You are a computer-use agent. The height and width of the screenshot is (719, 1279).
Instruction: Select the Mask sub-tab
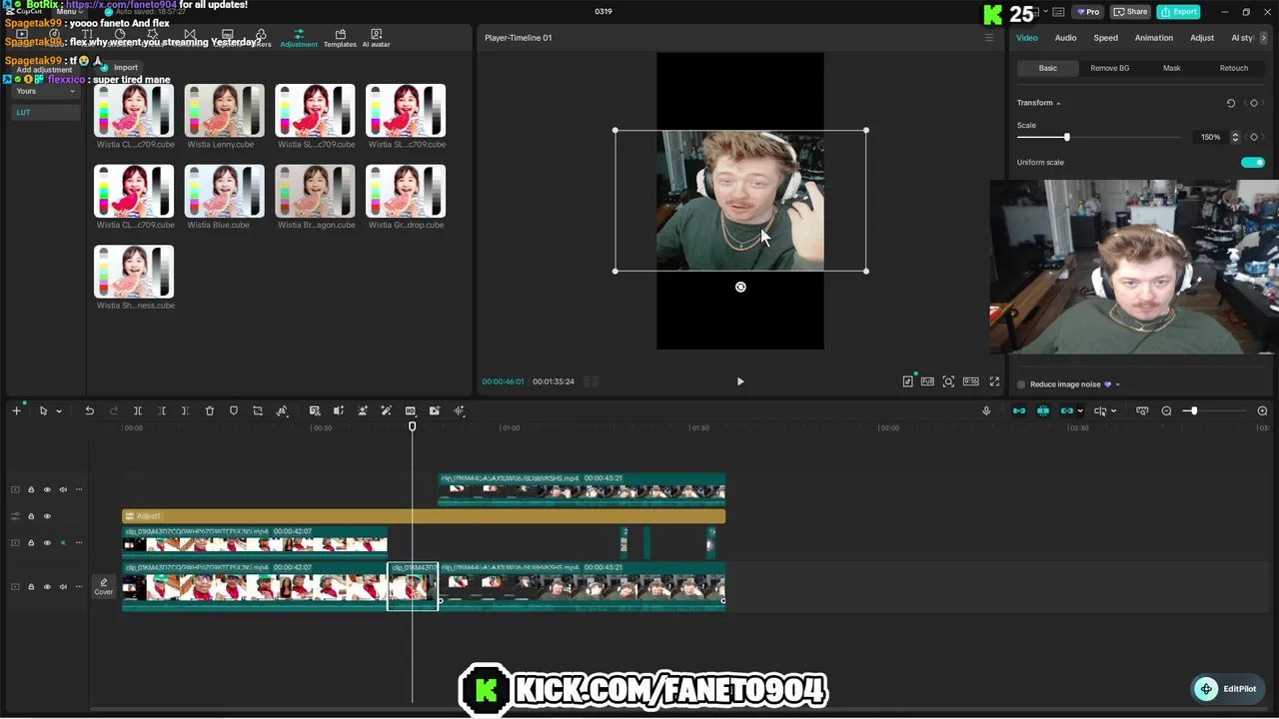1171,68
